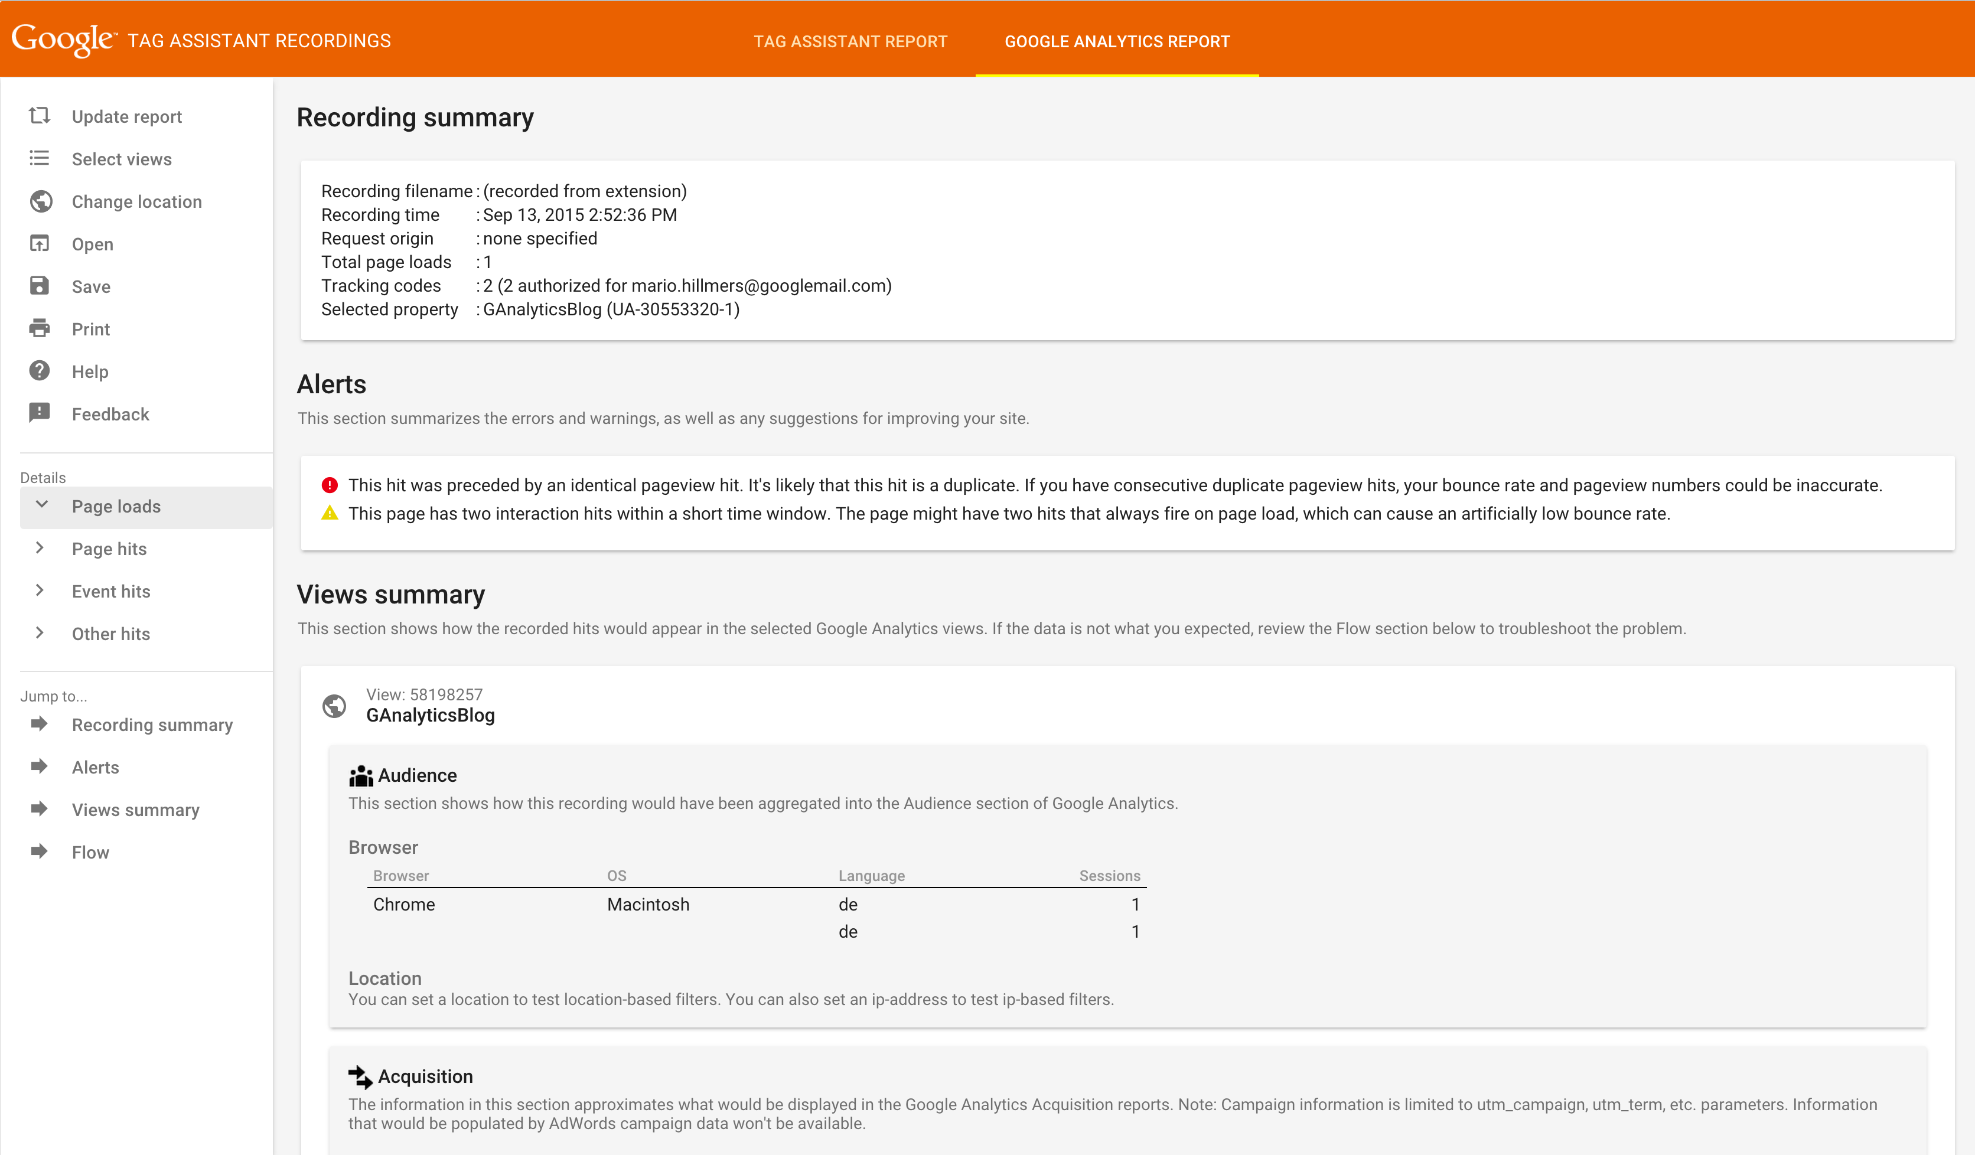Click the Open file icon
Image resolution: width=1975 pixels, height=1155 pixels.
coord(39,244)
